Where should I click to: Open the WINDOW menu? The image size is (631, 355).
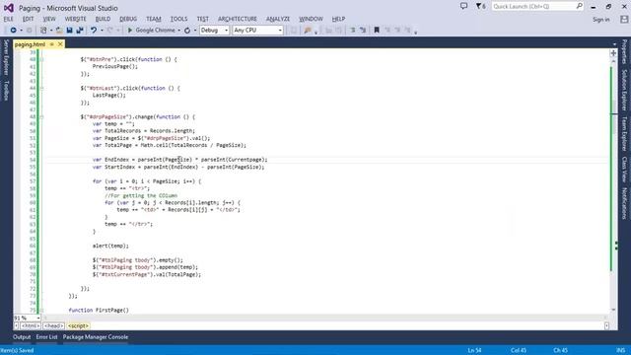[311, 19]
